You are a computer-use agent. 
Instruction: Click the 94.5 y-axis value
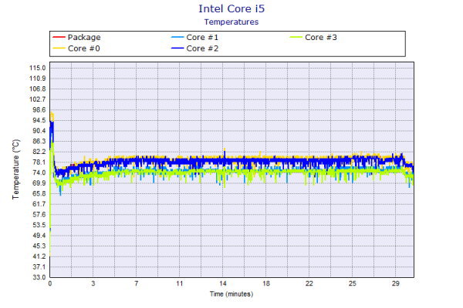(39, 120)
